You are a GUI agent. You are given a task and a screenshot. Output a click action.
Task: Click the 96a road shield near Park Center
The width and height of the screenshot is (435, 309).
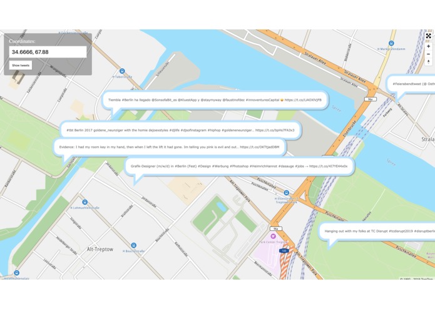pyautogui.click(x=276, y=229)
